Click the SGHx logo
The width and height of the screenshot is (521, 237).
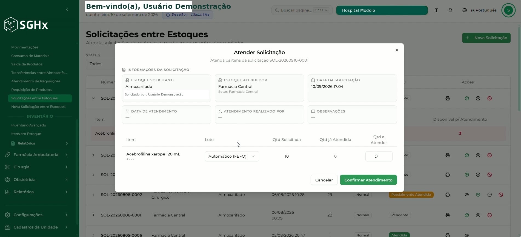pos(26,25)
